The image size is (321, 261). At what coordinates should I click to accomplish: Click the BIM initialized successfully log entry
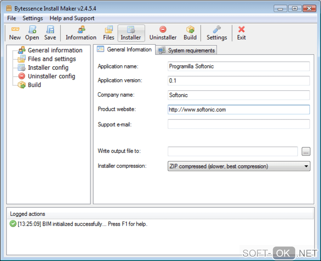pyautogui.click(x=82, y=224)
